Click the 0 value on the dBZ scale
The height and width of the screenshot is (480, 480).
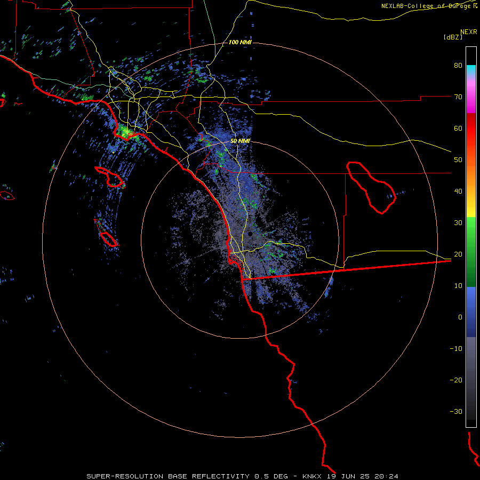point(460,317)
